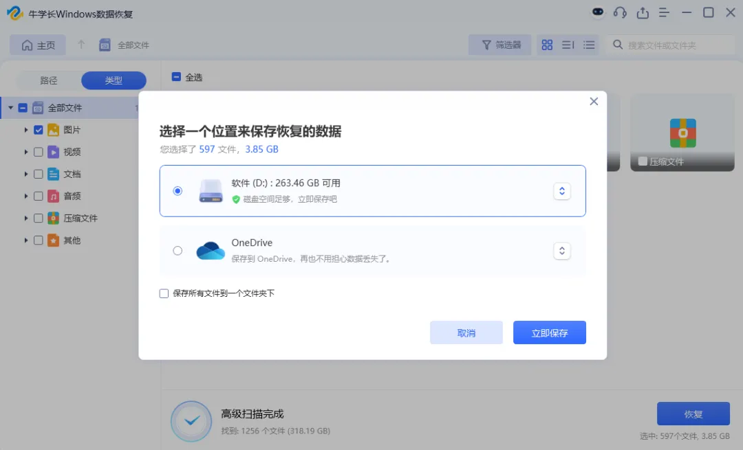Switch to the 路径 tab
Viewport: 743px width, 450px height.
point(48,80)
